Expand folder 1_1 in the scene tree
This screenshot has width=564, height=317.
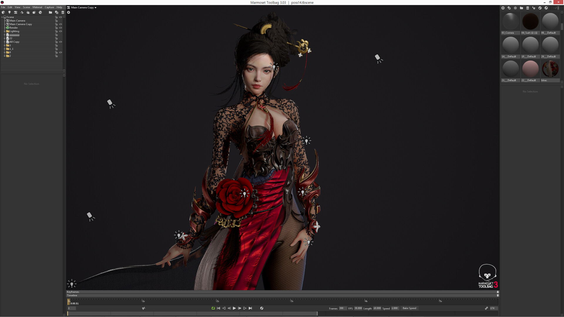pos(4,49)
